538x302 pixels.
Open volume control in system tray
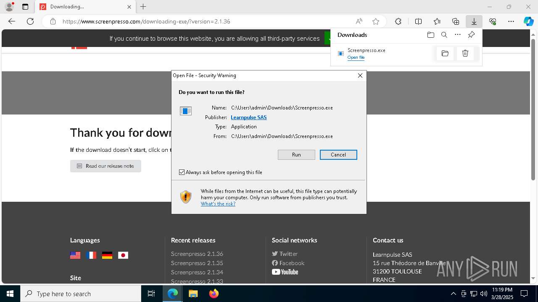click(484, 294)
